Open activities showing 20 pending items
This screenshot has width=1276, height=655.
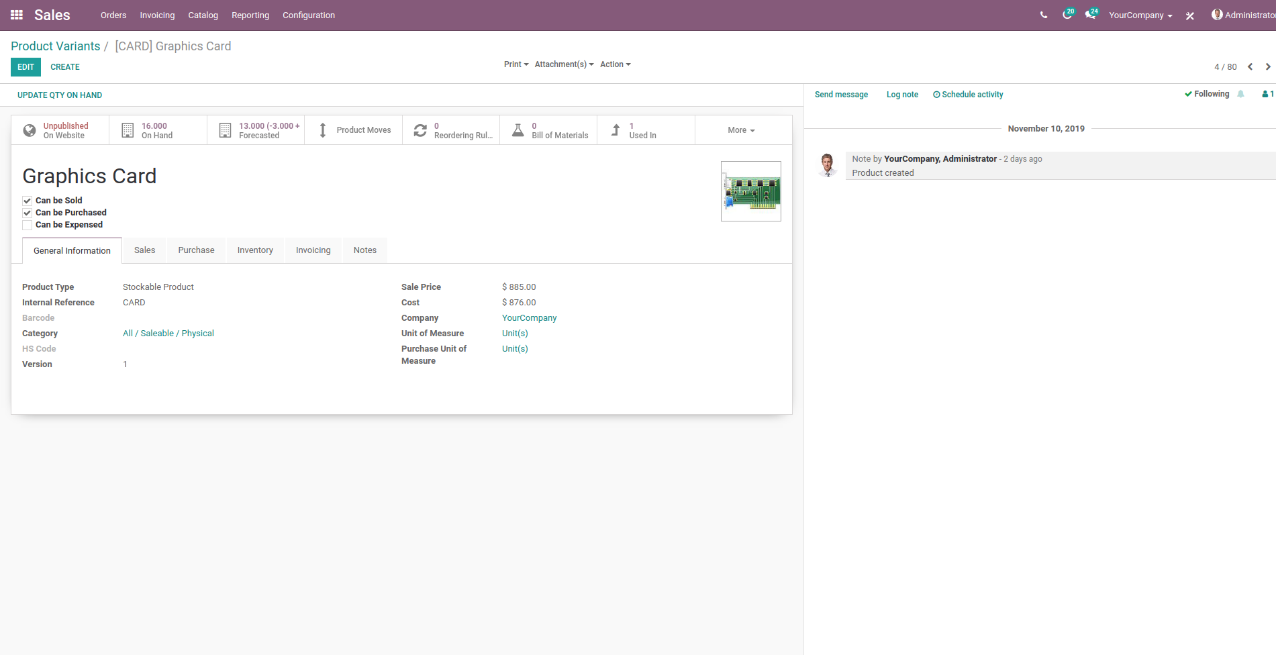[1067, 15]
